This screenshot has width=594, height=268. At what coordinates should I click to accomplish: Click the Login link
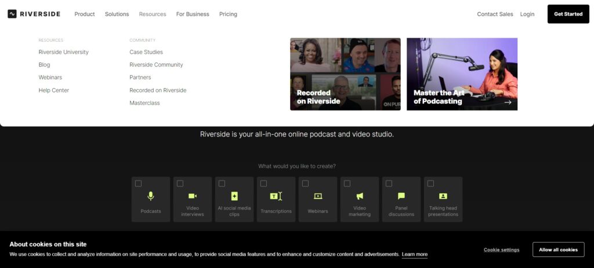click(527, 14)
